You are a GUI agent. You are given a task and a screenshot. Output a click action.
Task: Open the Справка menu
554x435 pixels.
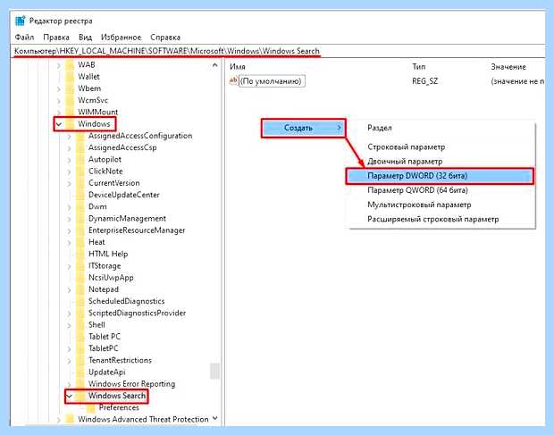pyautogui.click(x=165, y=38)
